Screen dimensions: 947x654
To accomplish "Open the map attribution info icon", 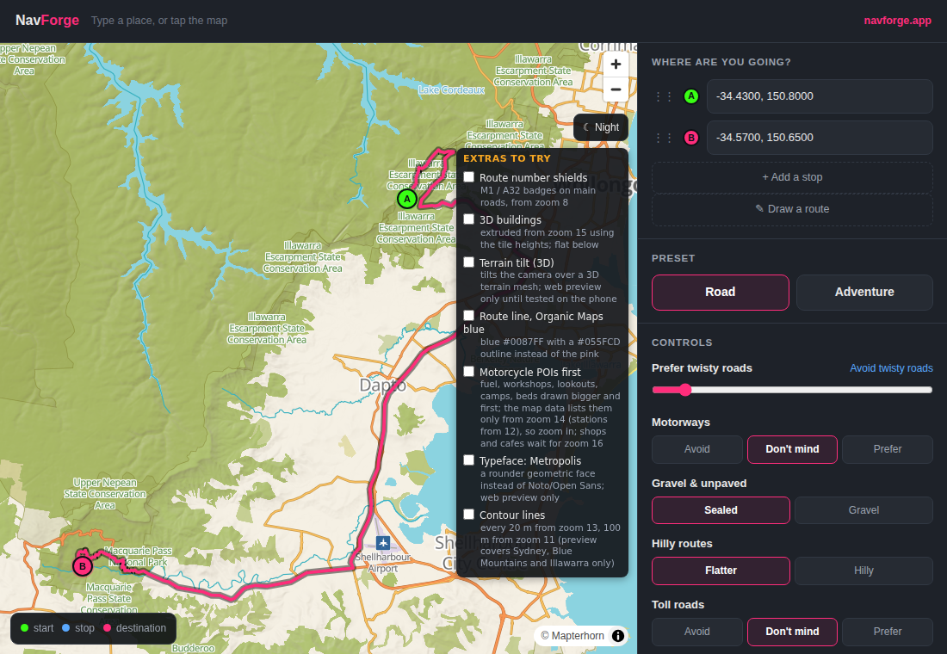I will [618, 635].
